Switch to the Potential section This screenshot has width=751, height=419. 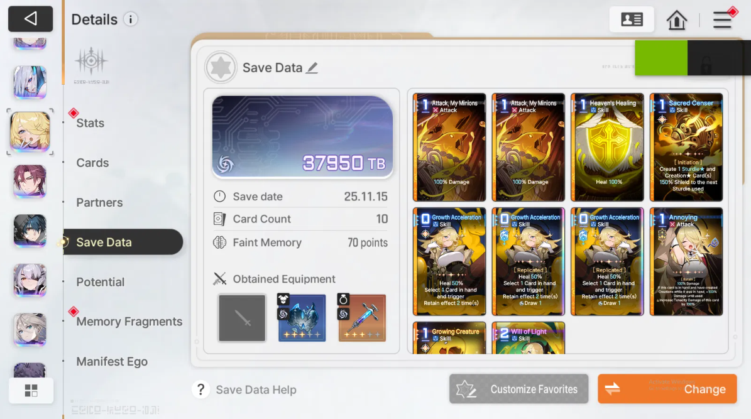[100, 282]
